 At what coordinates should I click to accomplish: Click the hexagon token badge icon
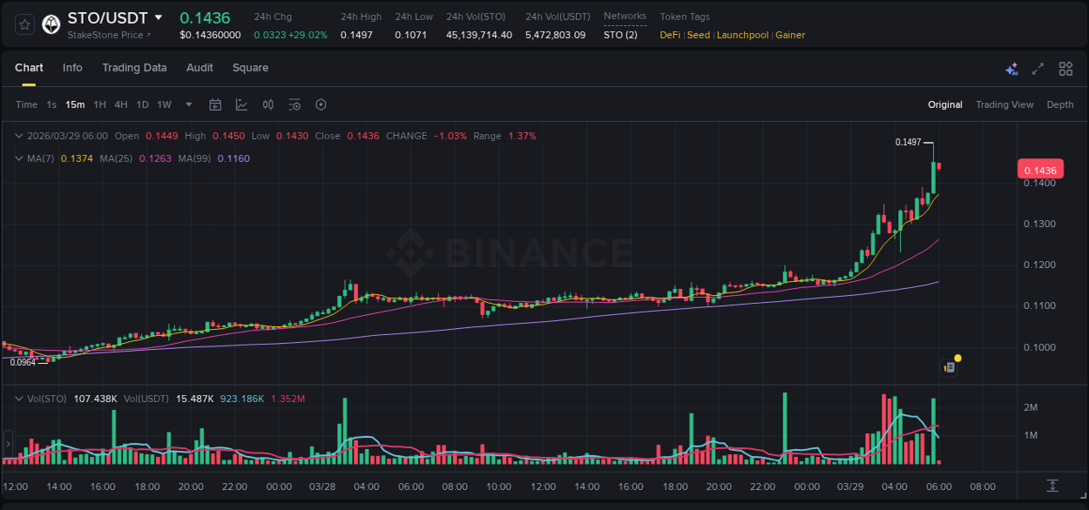50,24
